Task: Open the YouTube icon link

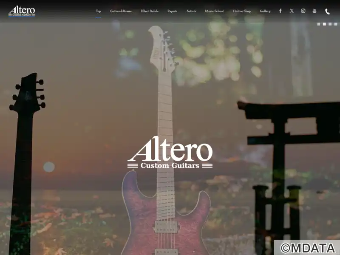Action: coord(314,11)
